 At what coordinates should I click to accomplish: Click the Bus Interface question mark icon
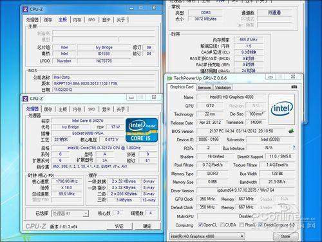[x=294, y=148]
